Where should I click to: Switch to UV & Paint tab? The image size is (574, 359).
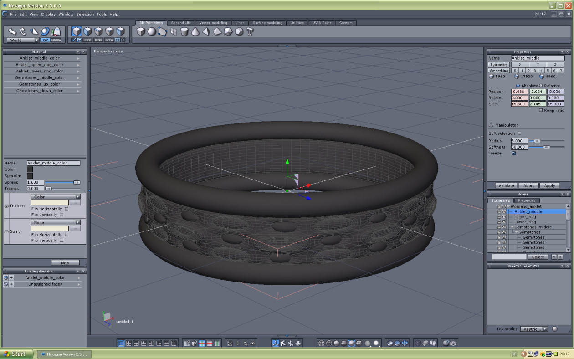point(322,23)
